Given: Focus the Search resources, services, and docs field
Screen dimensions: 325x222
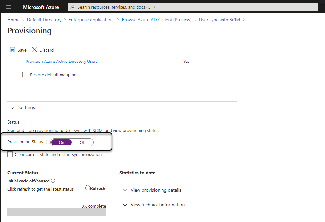Looking at the screenshot, I should (193, 7).
